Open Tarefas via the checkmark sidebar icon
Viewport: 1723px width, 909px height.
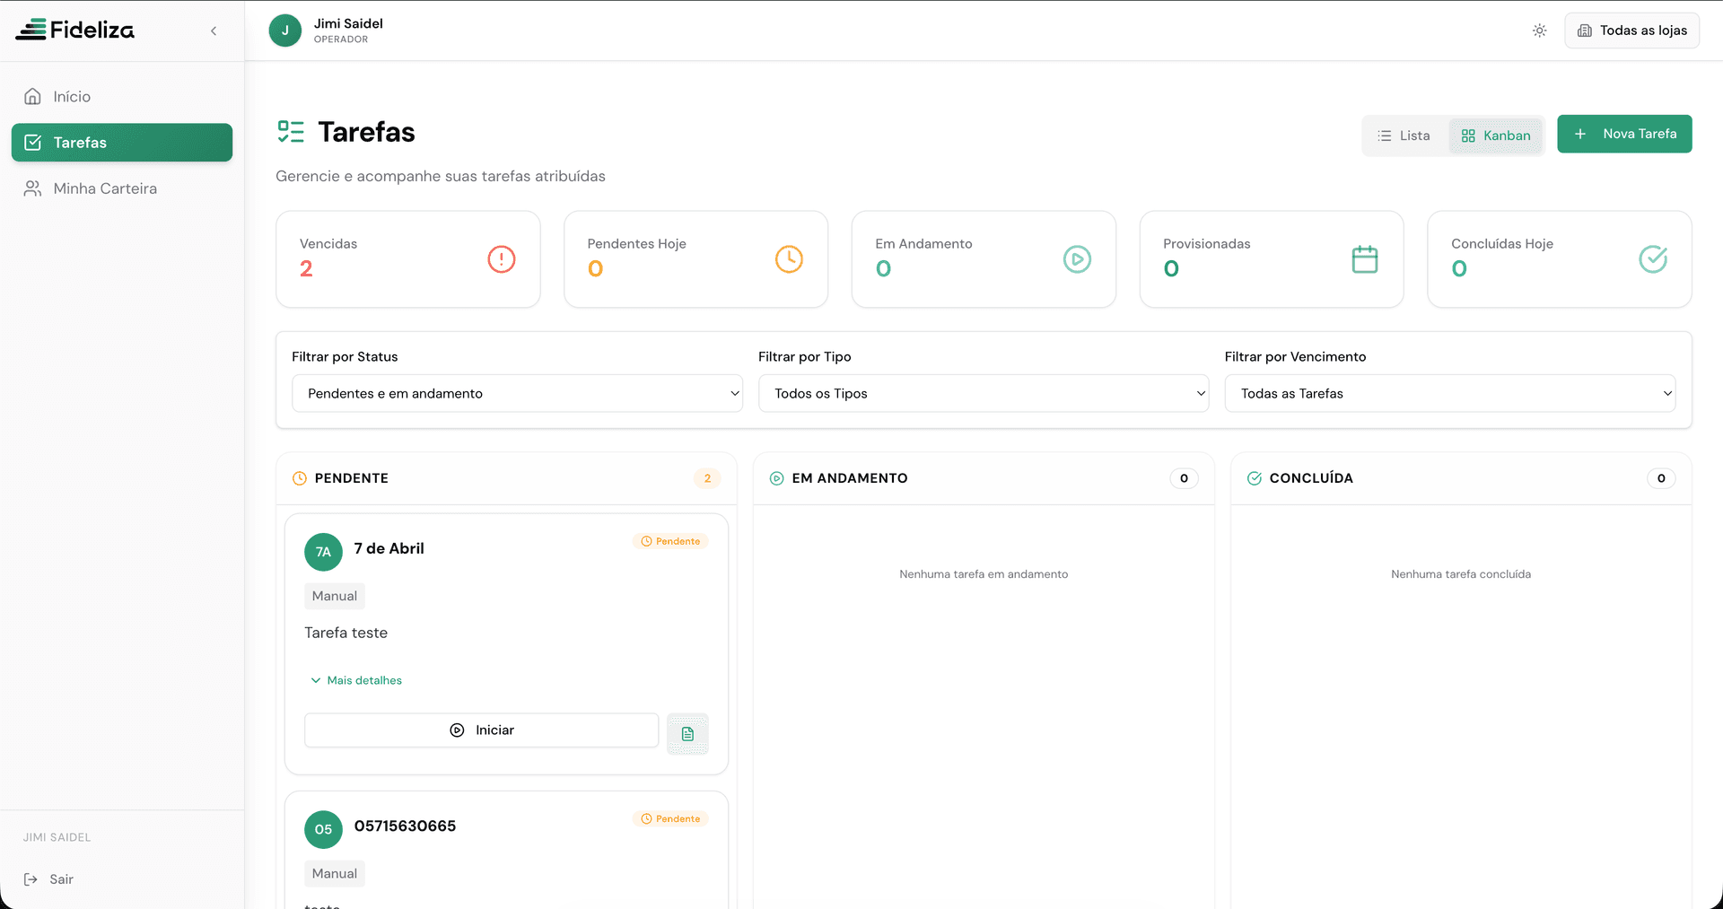(33, 142)
